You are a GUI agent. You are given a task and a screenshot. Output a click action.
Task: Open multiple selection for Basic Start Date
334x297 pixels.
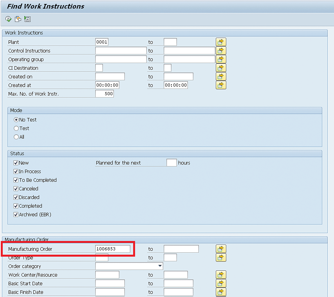pyautogui.click(x=221, y=283)
